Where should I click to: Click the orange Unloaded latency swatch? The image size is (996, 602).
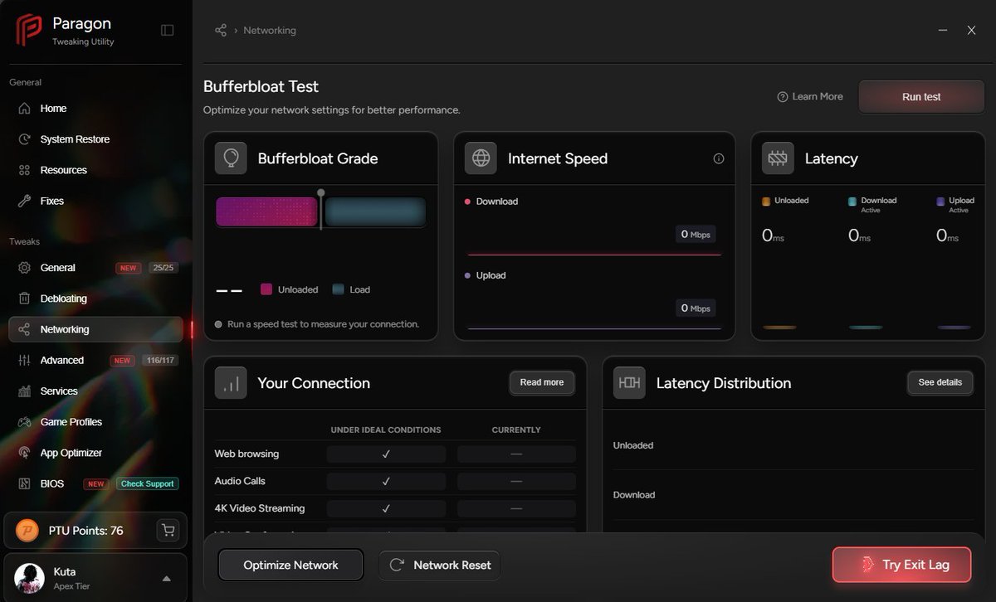coord(766,201)
